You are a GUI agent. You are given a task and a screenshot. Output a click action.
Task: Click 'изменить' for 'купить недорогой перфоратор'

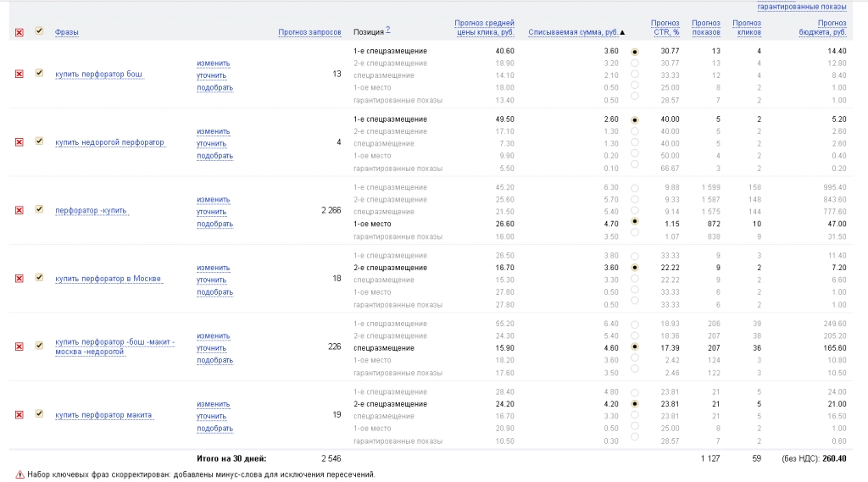213,131
